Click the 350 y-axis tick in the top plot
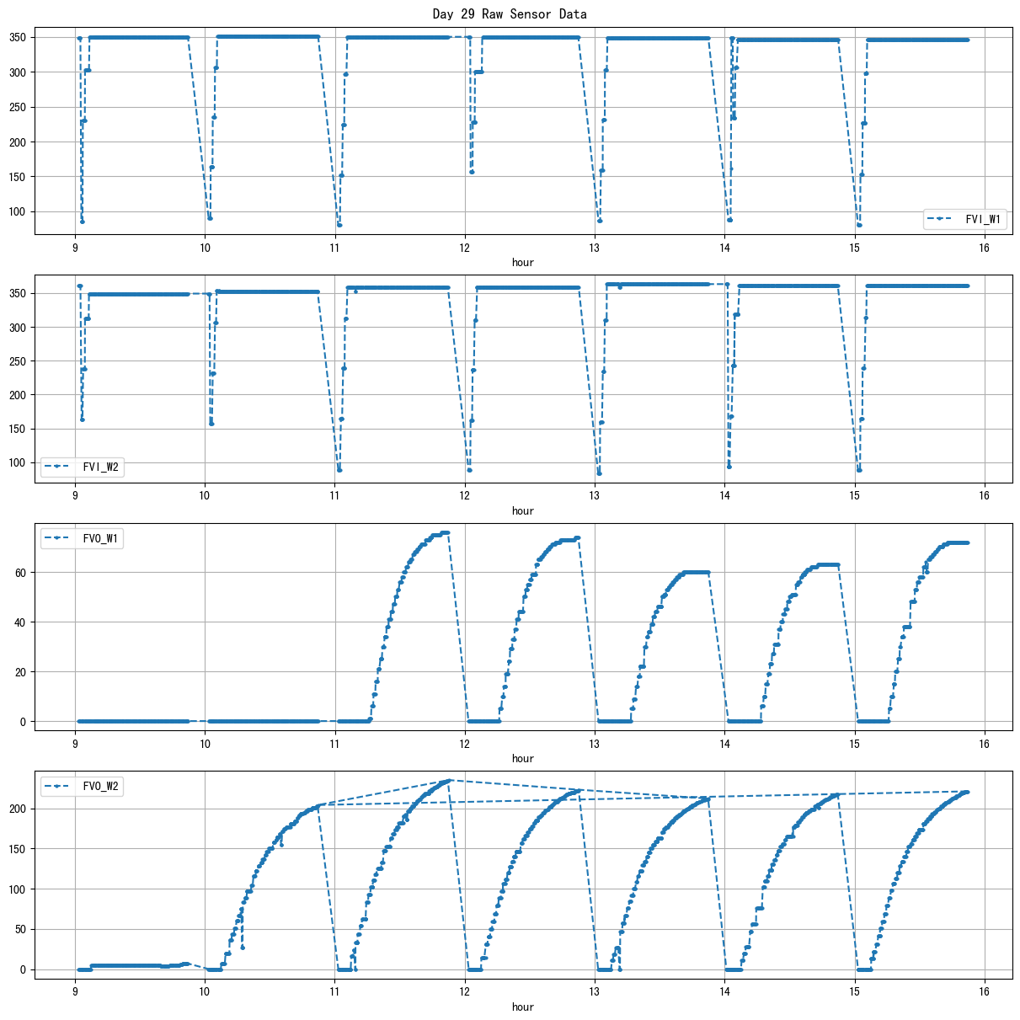Viewport: 1020px width, 1020px height. (x=20, y=38)
